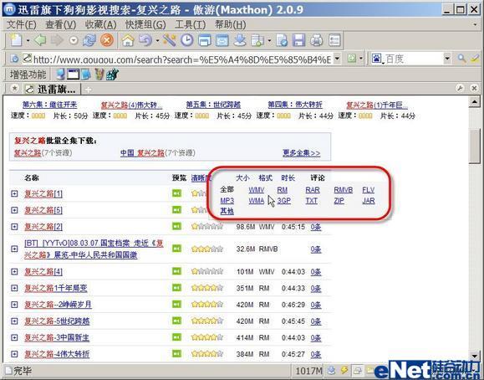Open the 第六集：继往开来 link
484x380 pixels.
[x=49, y=105]
